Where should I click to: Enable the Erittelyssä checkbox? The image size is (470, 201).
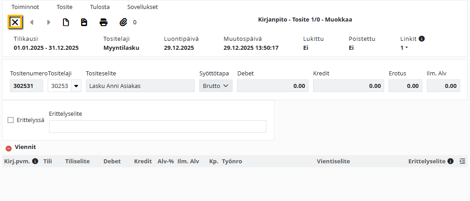11,120
